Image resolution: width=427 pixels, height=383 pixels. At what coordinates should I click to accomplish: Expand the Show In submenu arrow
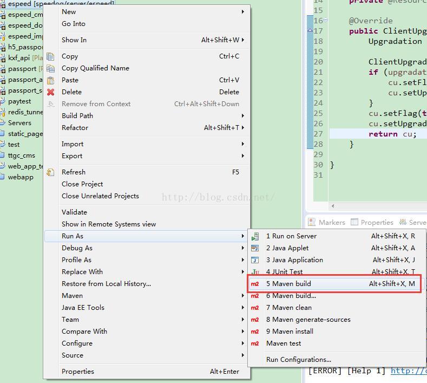point(242,40)
